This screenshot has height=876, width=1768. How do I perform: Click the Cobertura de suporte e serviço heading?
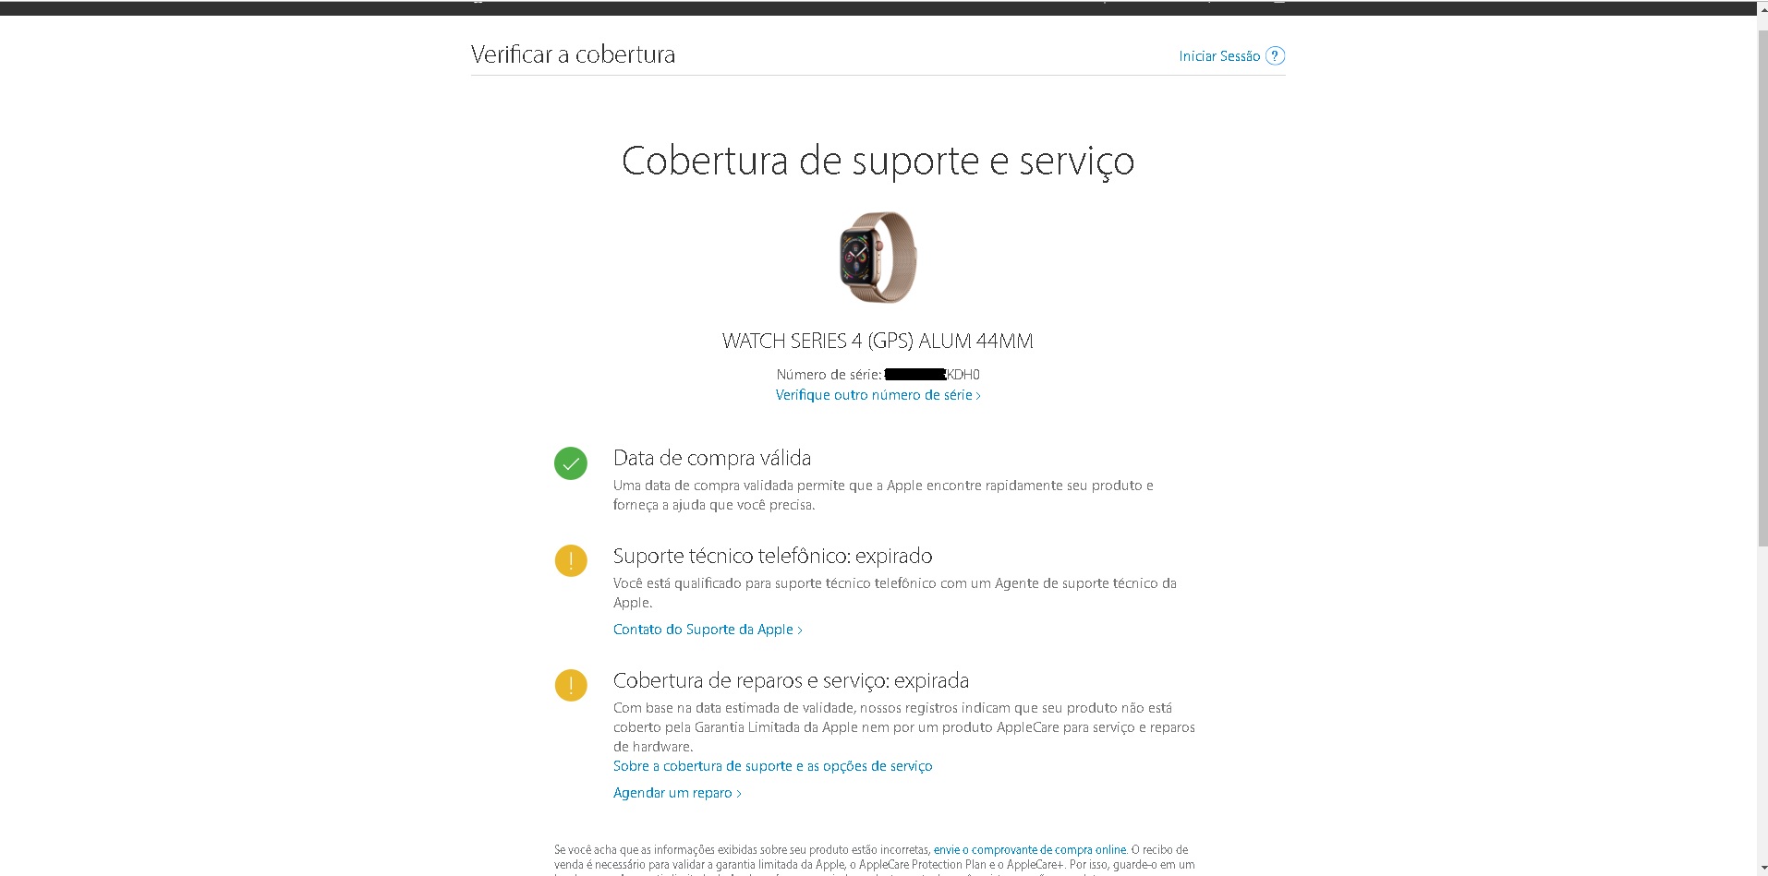click(x=878, y=162)
